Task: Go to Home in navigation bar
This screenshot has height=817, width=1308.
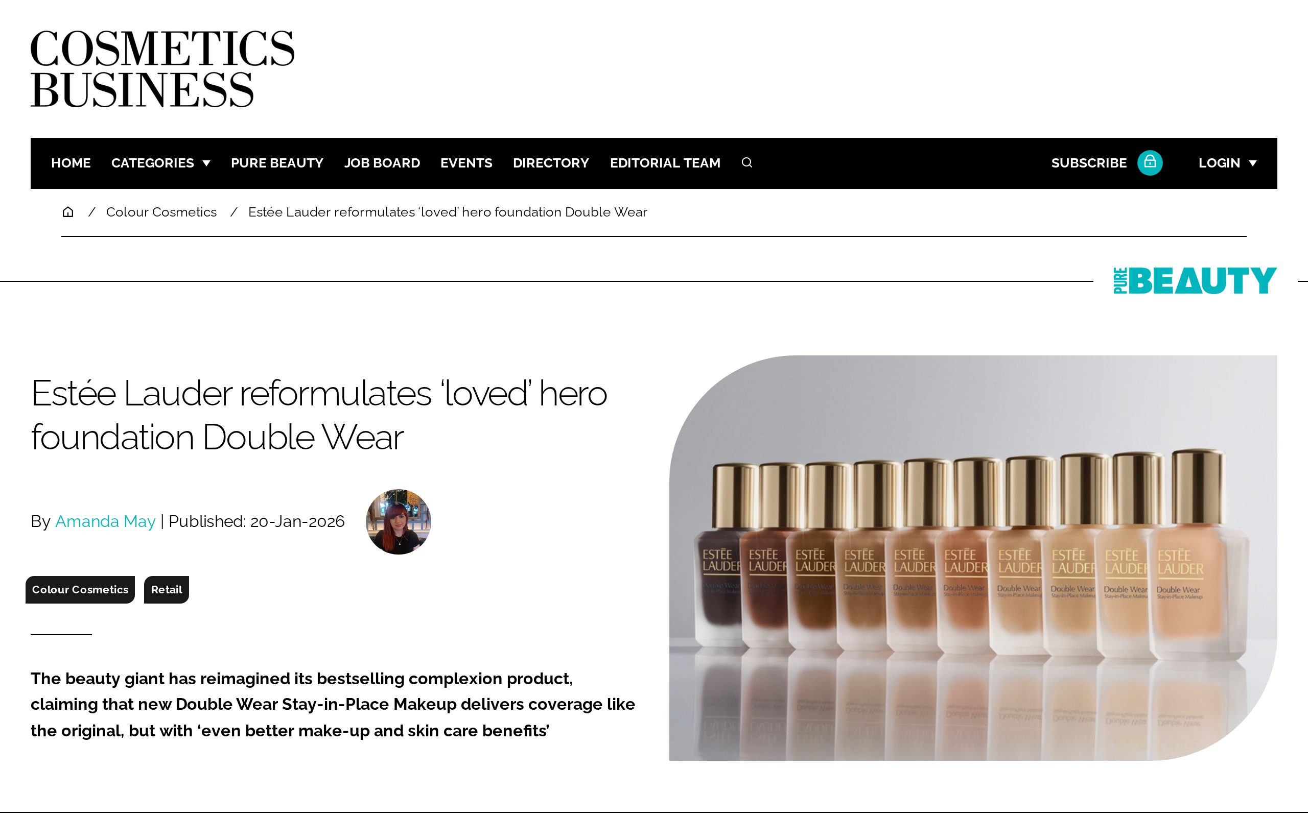Action: [x=71, y=163]
